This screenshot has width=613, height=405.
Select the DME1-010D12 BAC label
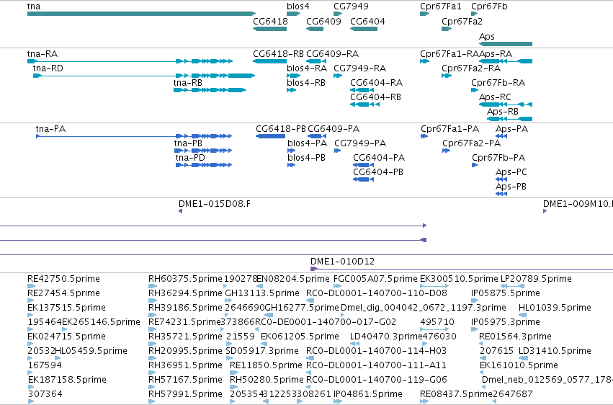pos(342,261)
